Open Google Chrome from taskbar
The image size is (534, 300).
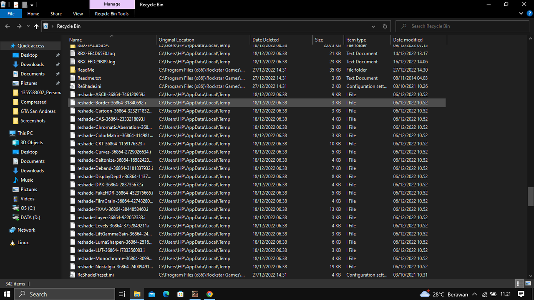209,294
